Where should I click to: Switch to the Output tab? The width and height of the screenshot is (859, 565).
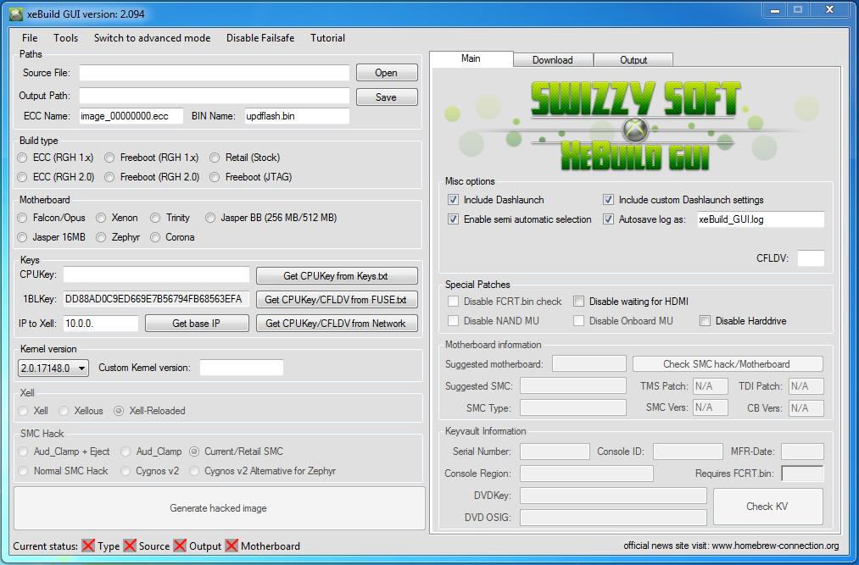633,59
